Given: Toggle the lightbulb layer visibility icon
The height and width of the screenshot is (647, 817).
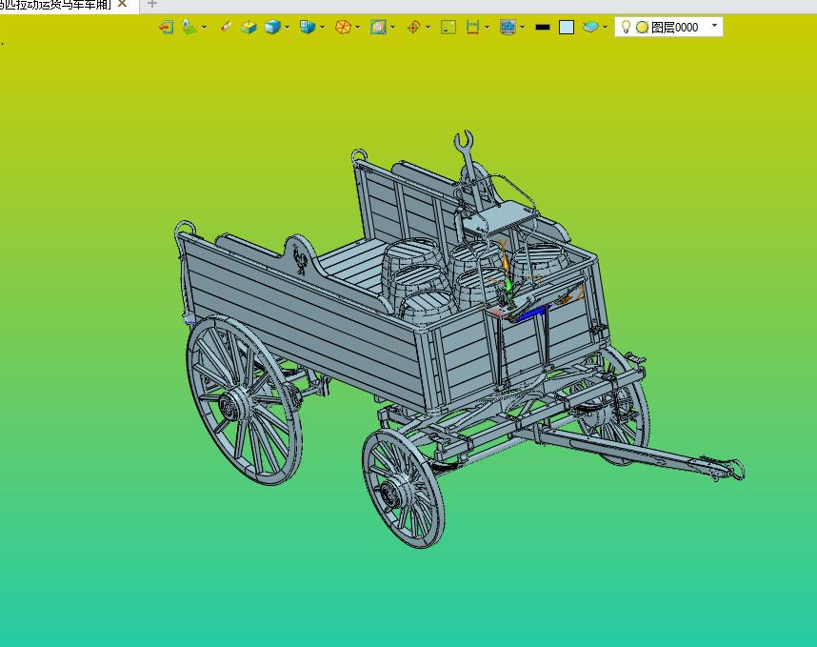Looking at the screenshot, I should click(627, 27).
